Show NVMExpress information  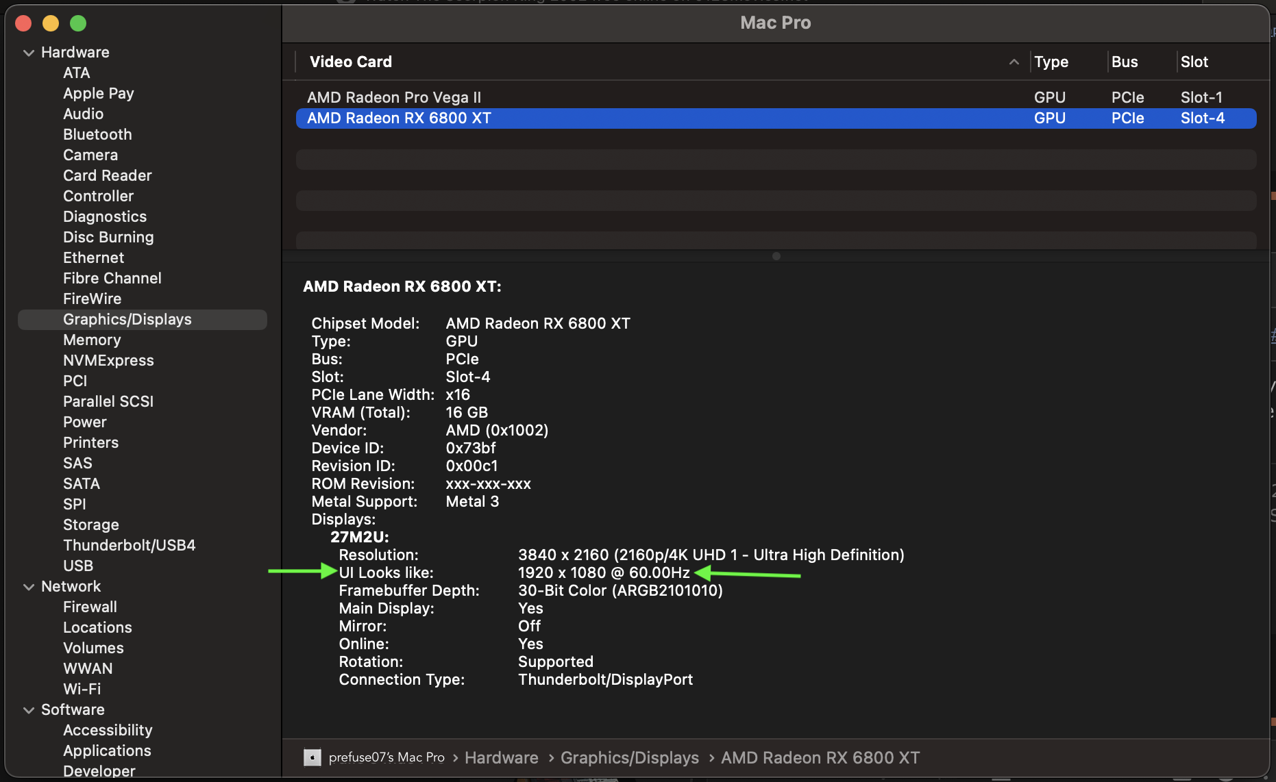tap(108, 360)
